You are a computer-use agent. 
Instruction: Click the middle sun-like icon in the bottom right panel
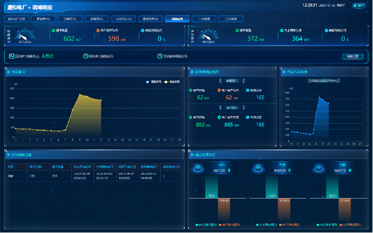257,168
